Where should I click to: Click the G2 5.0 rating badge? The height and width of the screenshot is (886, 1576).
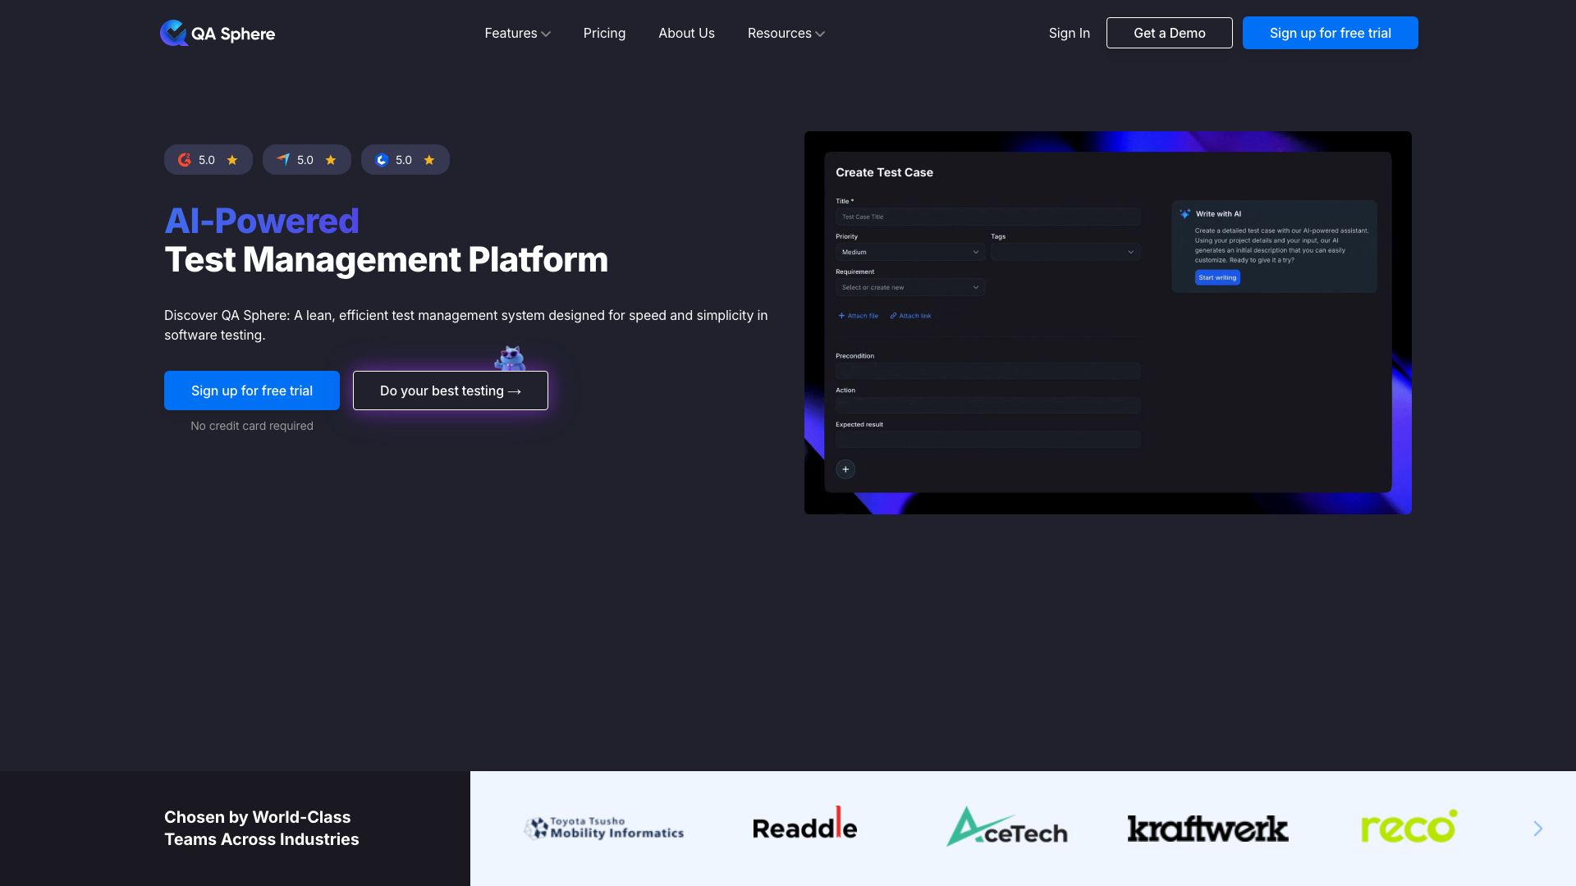coord(208,160)
